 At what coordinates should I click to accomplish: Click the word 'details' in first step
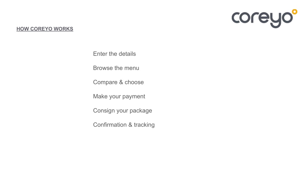127,54
